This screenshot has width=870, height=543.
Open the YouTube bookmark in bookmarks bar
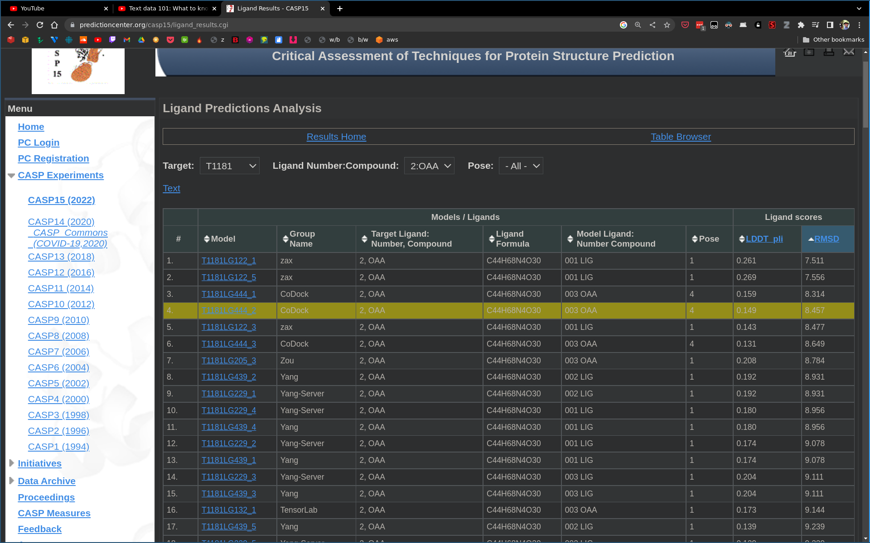point(98,40)
